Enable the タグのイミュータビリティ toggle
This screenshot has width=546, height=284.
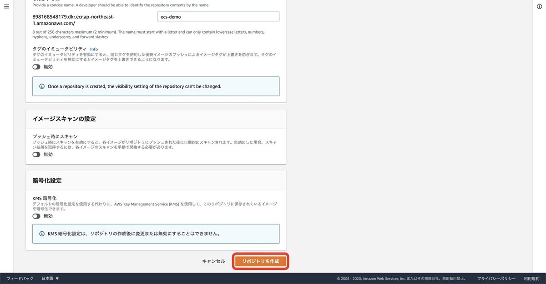(x=36, y=66)
